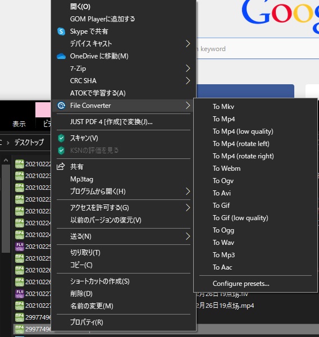Viewport: 319px width, 337px height.
Task: Select the 共有 menu entry
Action: coord(124,167)
